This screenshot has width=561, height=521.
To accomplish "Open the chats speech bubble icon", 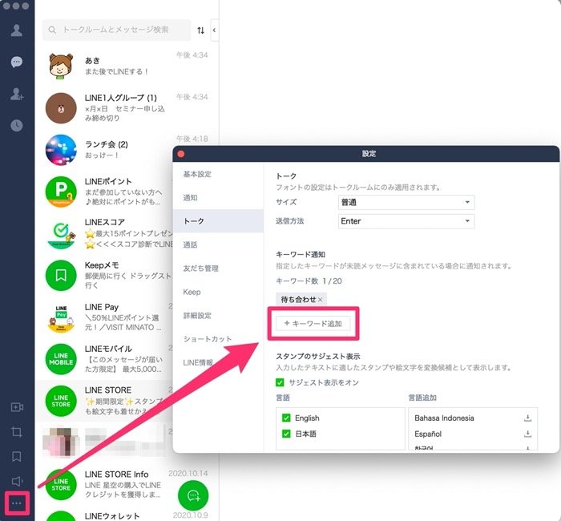I will tap(17, 62).
